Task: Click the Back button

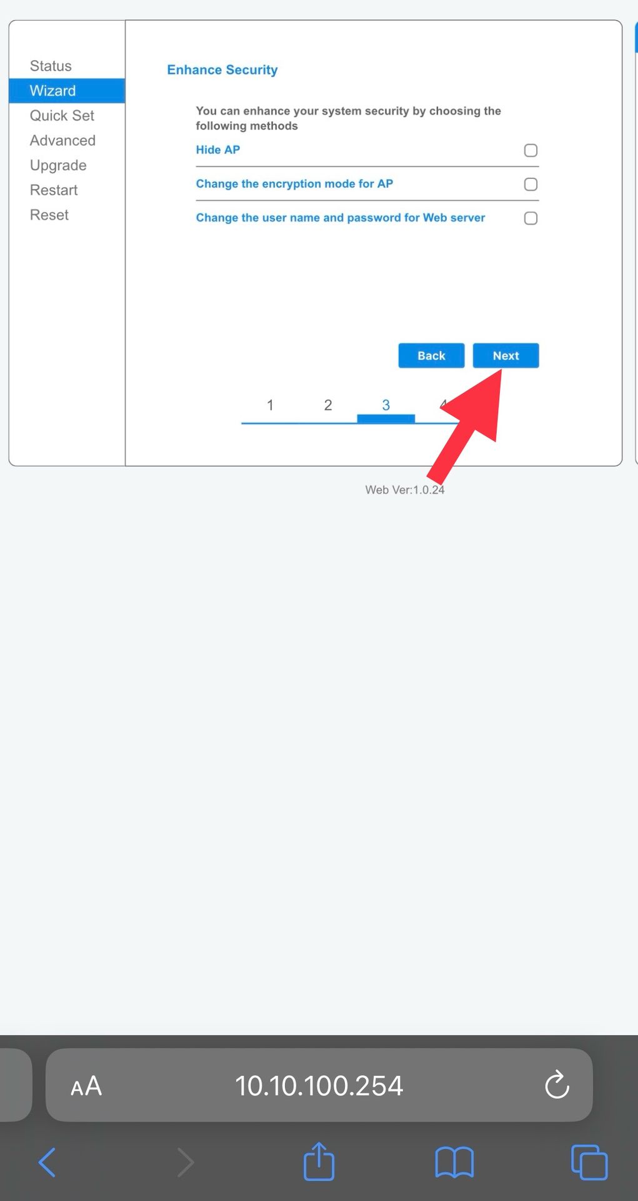Action: (x=431, y=355)
